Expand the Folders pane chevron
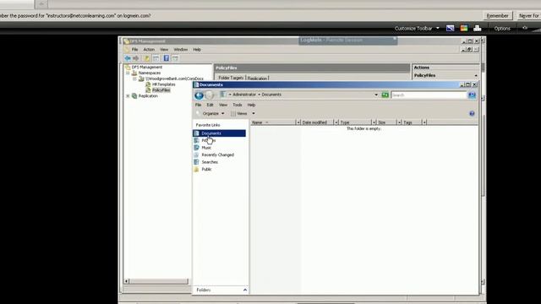The height and width of the screenshot is (304, 541). pos(245,290)
